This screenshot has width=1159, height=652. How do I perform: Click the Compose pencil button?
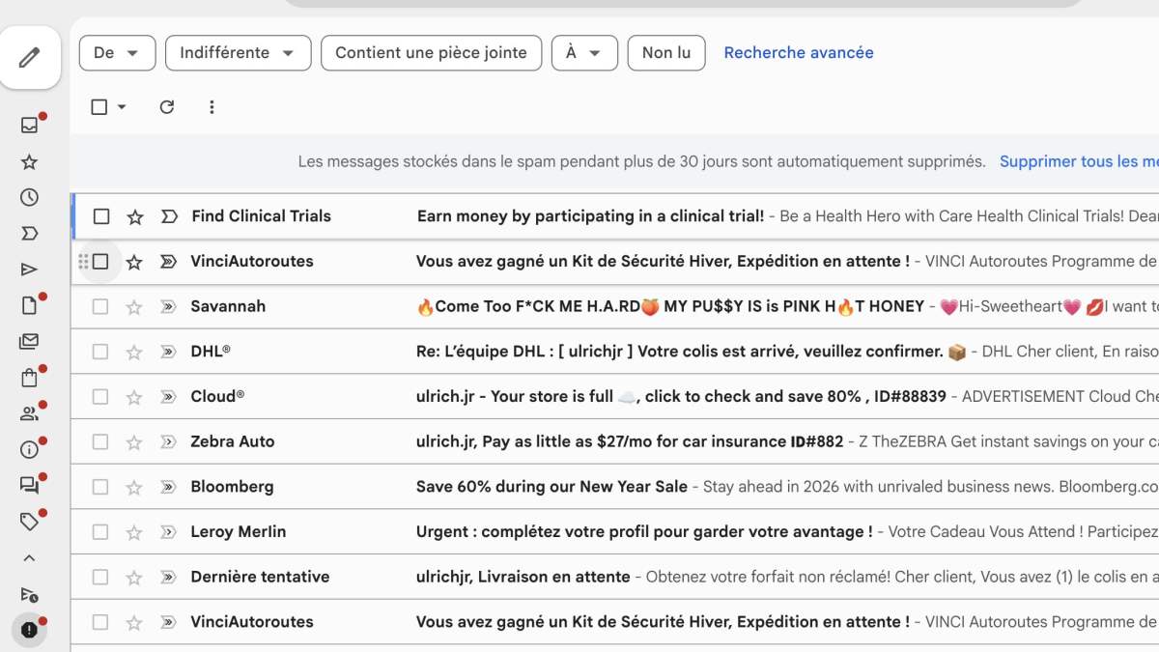pyautogui.click(x=30, y=58)
